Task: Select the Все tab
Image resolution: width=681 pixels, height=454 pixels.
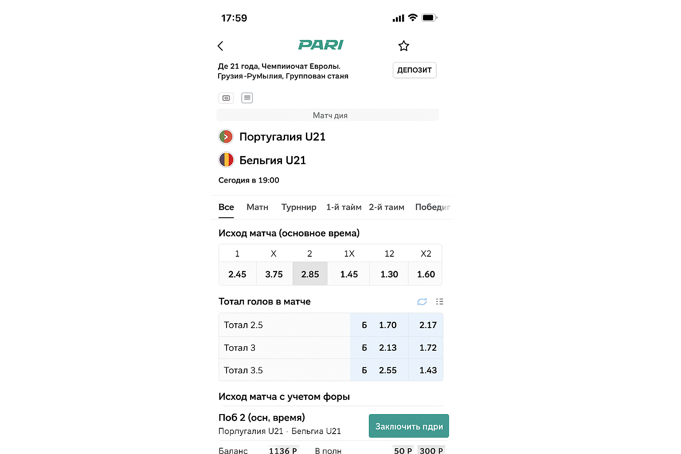Action: [x=226, y=207]
